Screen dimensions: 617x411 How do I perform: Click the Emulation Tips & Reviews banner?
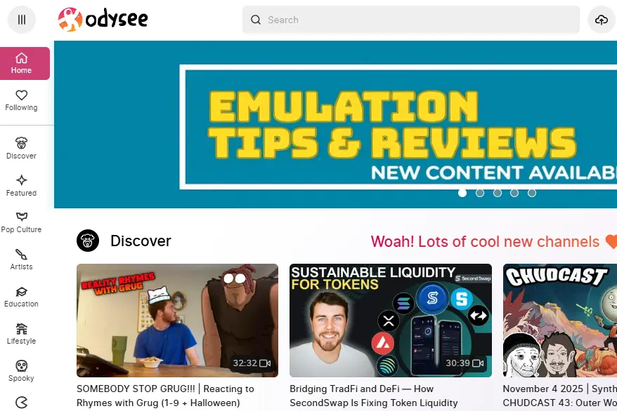coord(335,124)
